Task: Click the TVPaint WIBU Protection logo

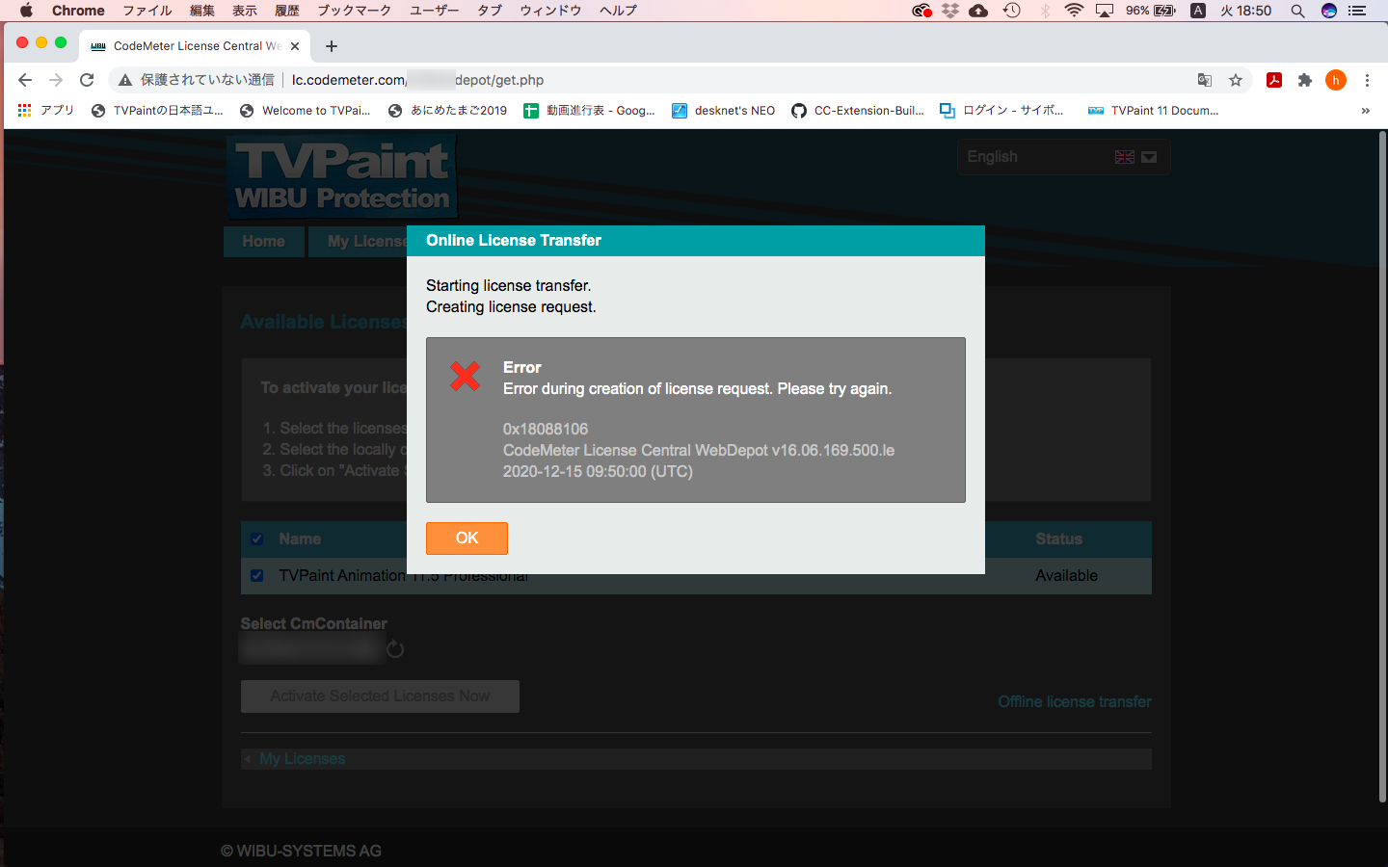Action: pyautogui.click(x=341, y=176)
